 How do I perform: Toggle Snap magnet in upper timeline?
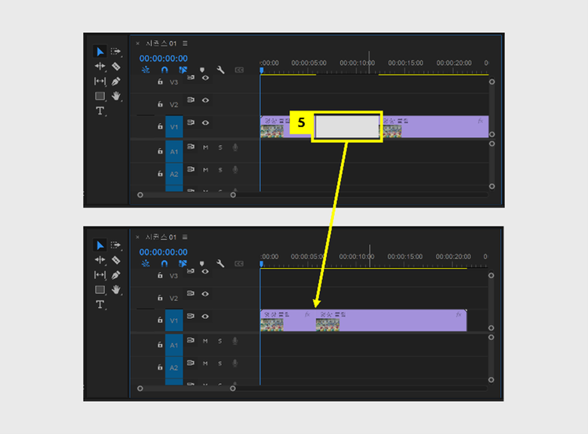point(165,70)
